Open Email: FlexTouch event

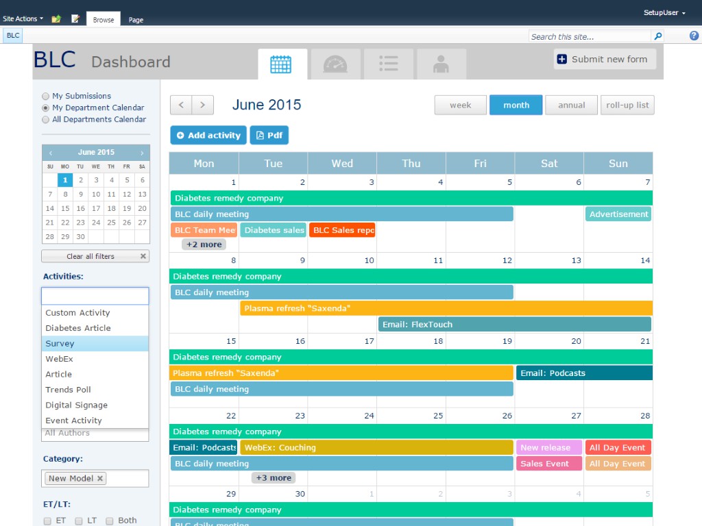pos(514,324)
